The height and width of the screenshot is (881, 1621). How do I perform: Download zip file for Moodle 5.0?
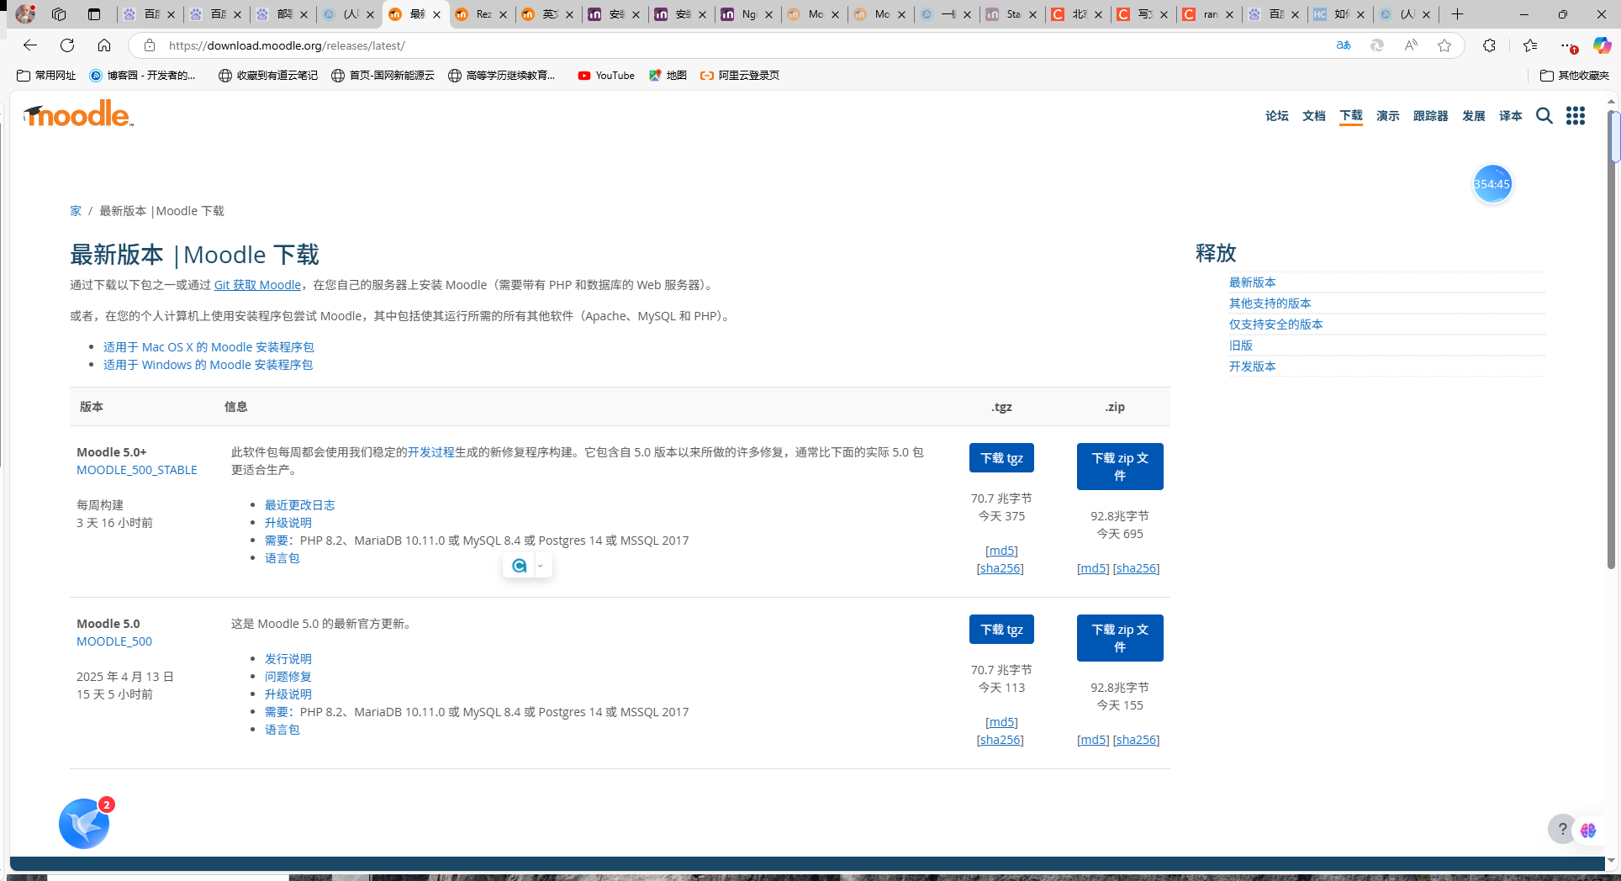click(x=1120, y=638)
